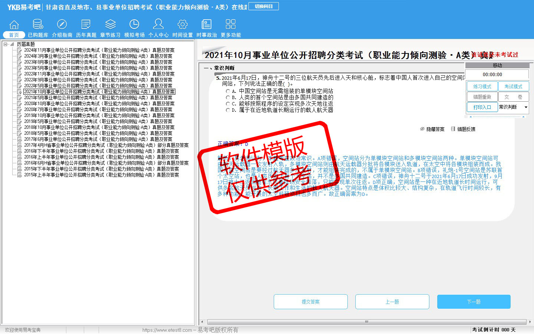The height and width of the screenshot is (334, 534).
Task: Open 章节练习 chapter practice icon
Action: tap(110, 25)
